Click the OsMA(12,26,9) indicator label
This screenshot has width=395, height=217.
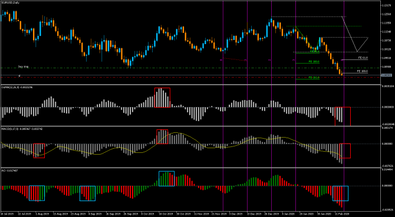click(14, 87)
